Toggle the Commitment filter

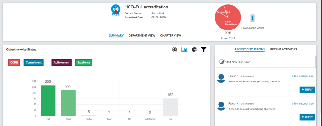pyautogui.click(x=34, y=62)
